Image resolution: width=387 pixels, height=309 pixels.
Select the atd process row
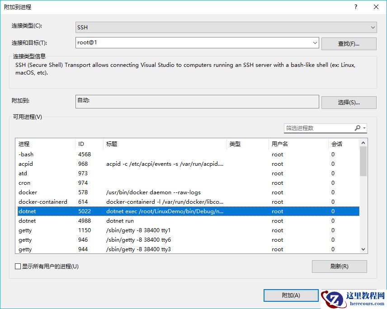point(189,173)
